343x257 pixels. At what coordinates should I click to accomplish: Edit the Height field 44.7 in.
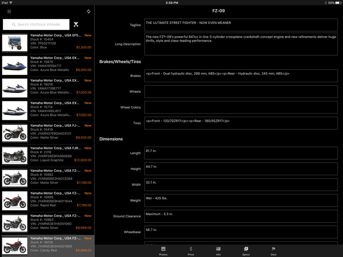pyautogui.click(x=241, y=169)
